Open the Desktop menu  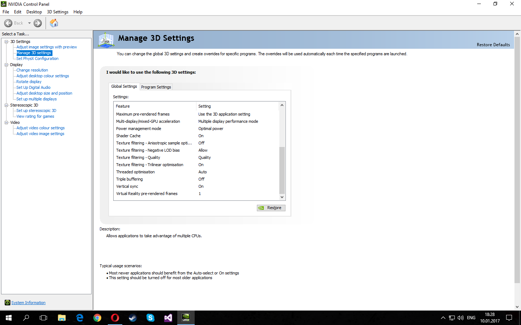tap(34, 12)
